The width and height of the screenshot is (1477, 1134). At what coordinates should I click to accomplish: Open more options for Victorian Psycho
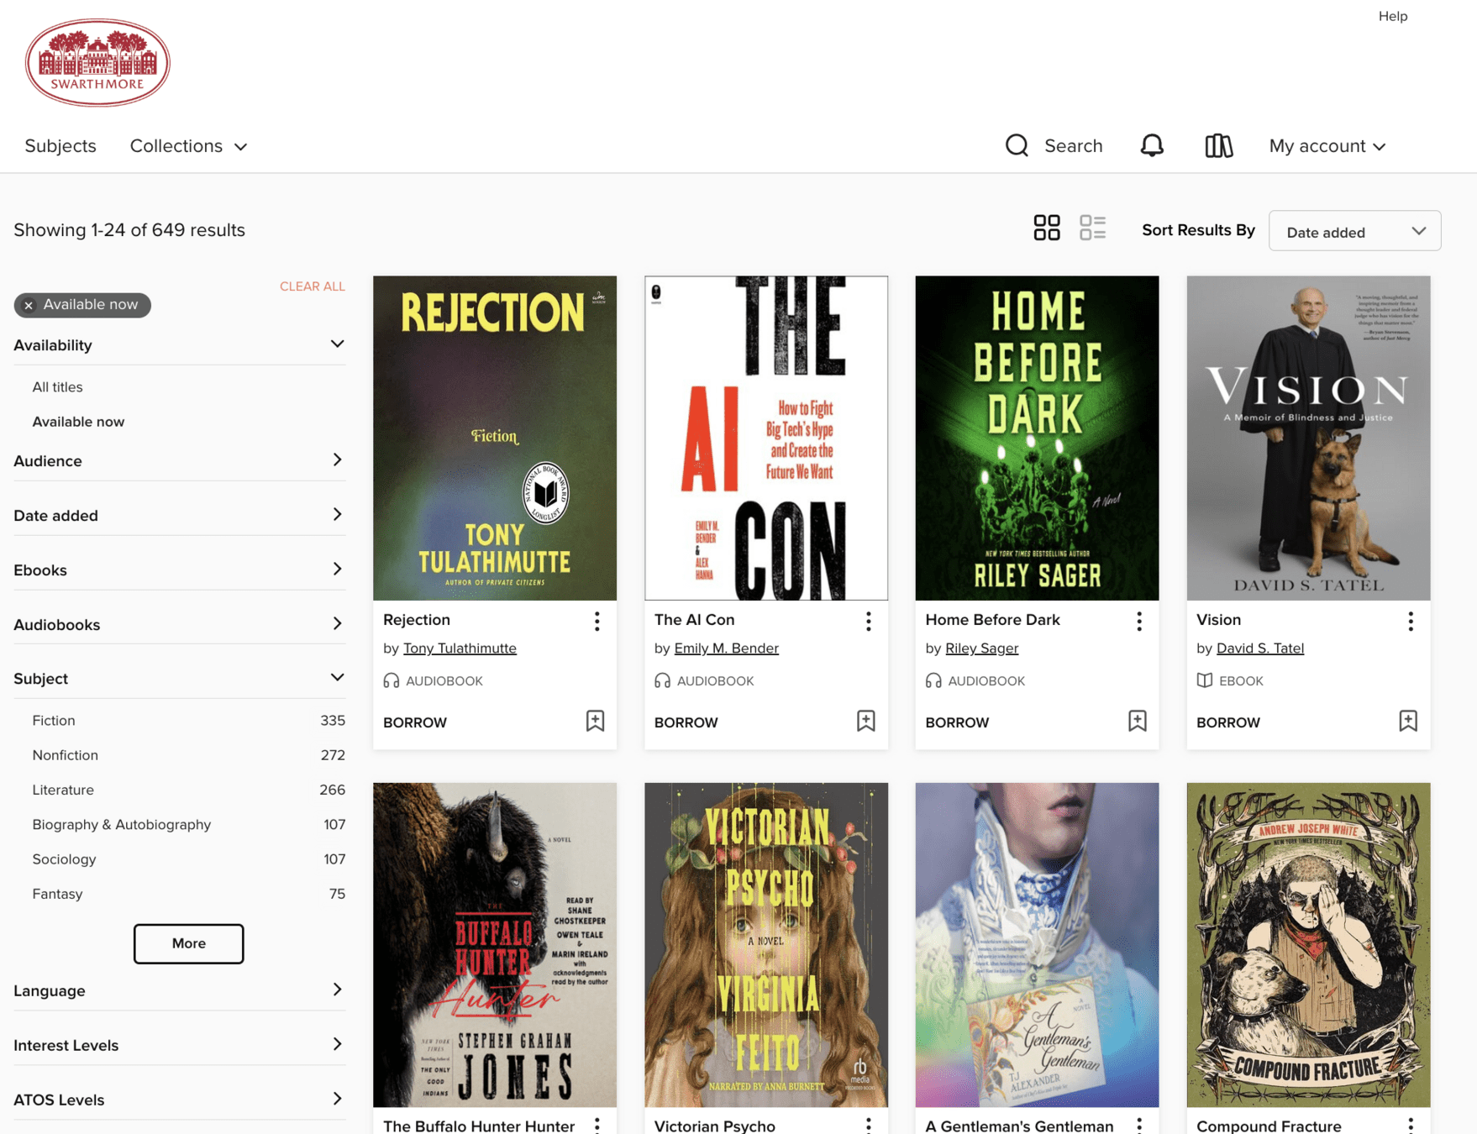point(868,1125)
